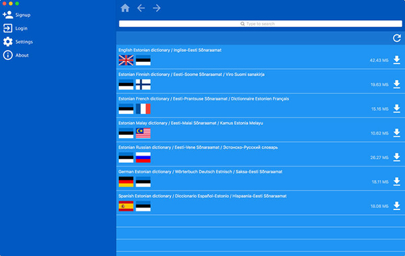Click the Malaysian flag thumbnail

tap(143, 133)
